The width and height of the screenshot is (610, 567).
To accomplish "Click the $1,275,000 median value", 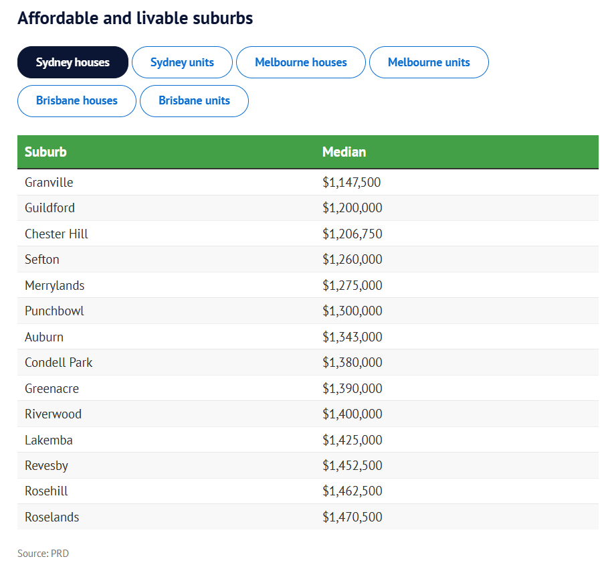I will (x=352, y=285).
